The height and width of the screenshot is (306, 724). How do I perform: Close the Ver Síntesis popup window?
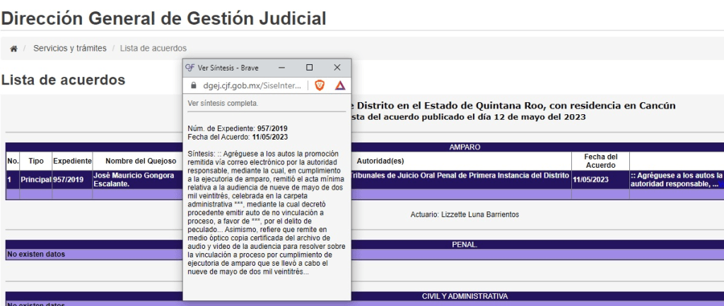337,68
